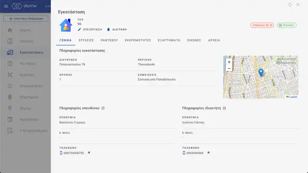The image size is (308, 173).
Task: Click the Επεξεργασία edit button
Action: [x=90, y=30]
